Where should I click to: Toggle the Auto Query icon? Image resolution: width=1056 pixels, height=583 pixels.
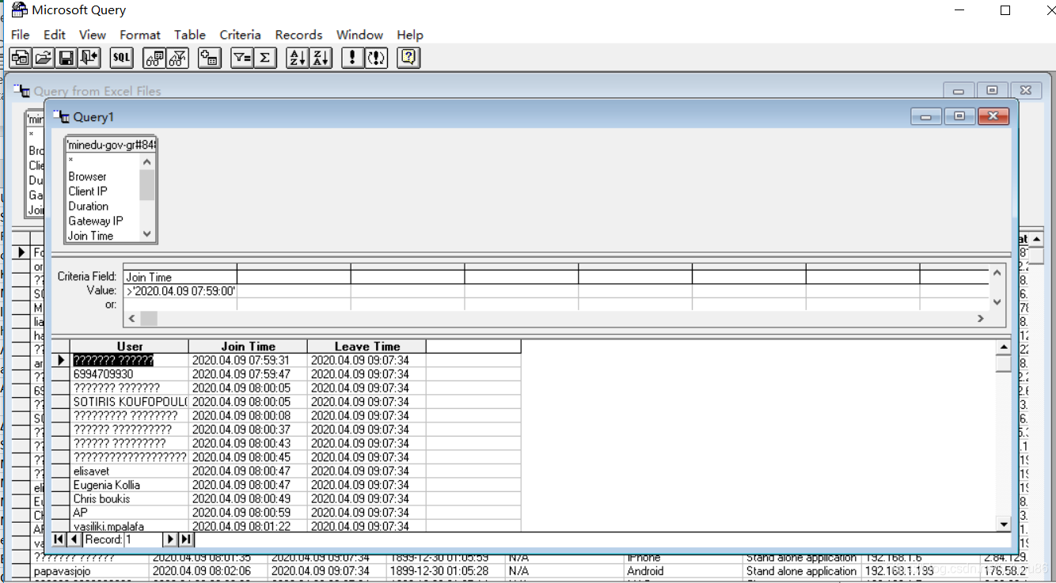point(376,58)
